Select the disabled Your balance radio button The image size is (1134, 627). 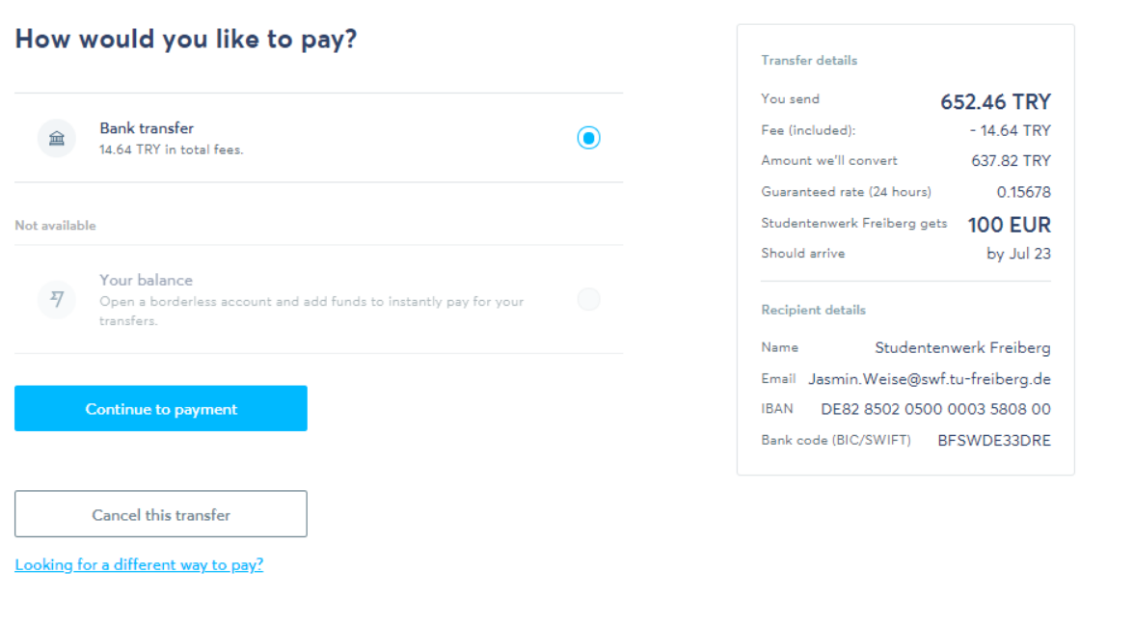click(x=588, y=299)
